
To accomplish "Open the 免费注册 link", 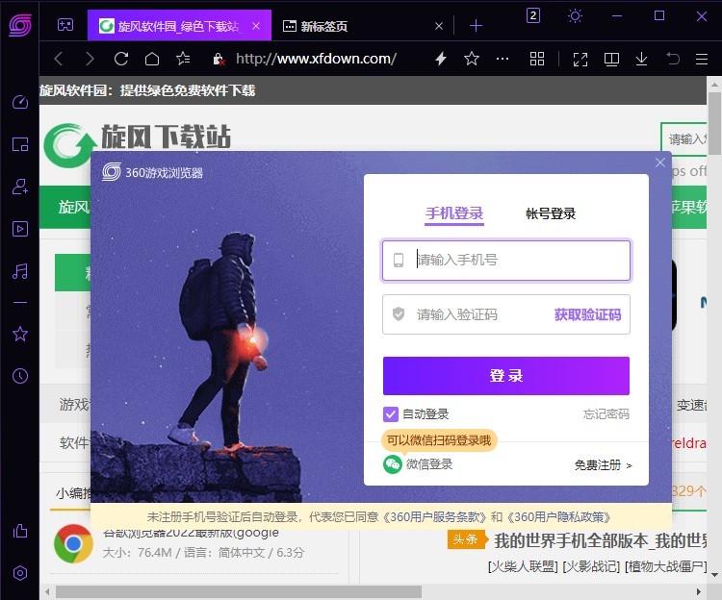I will (x=604, y=465).
